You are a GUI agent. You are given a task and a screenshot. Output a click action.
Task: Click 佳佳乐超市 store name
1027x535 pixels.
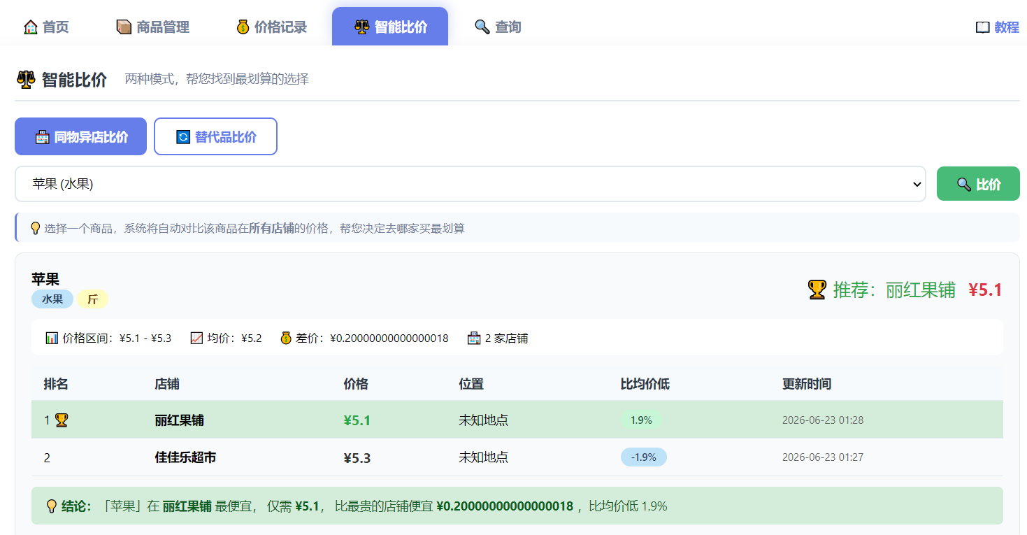pos(185,457)
